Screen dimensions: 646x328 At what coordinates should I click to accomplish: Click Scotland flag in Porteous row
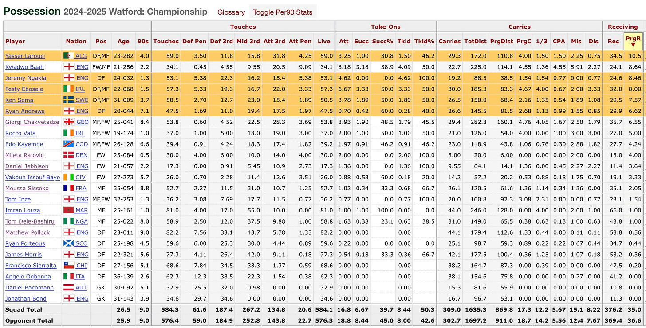point(69,243)
